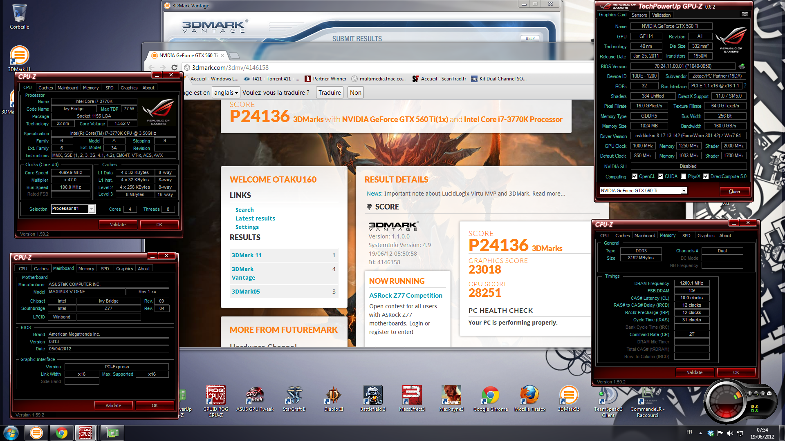Open the Diablo III desktop icon
Screen dimensions: 785x441
(x=333, y=399)
